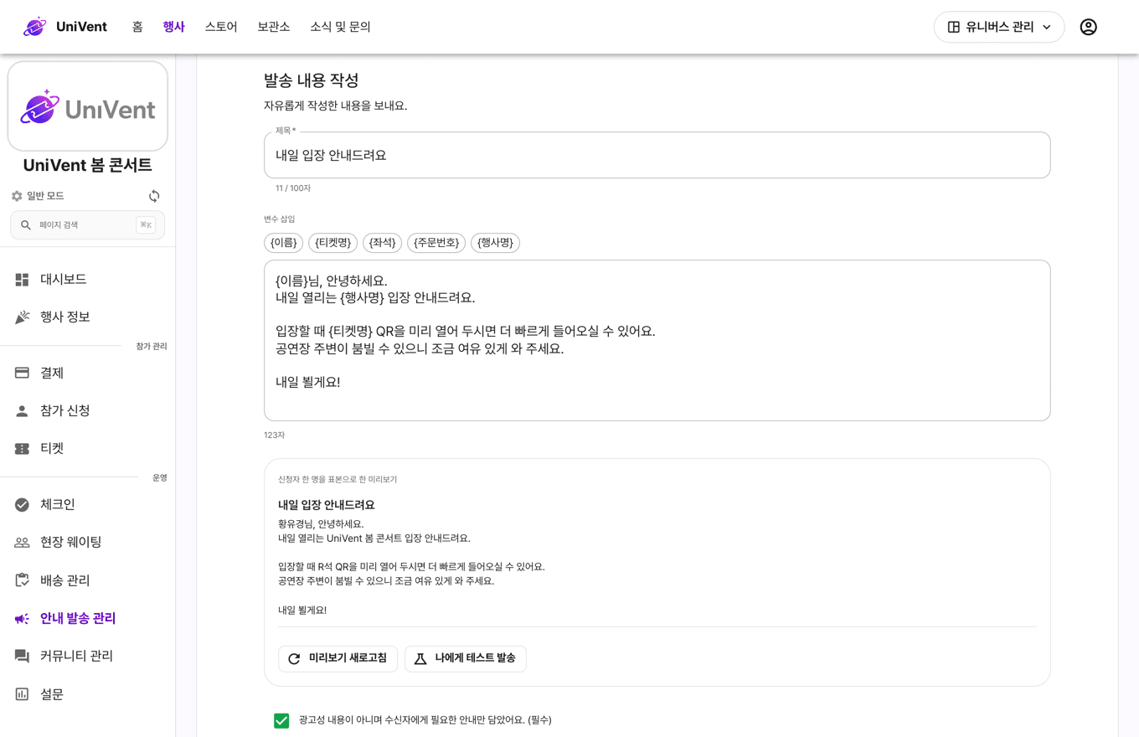Focus the 페이지 검색 search box
The height and width of the screenshot is (737, 1139).
[x=87, y=225]
